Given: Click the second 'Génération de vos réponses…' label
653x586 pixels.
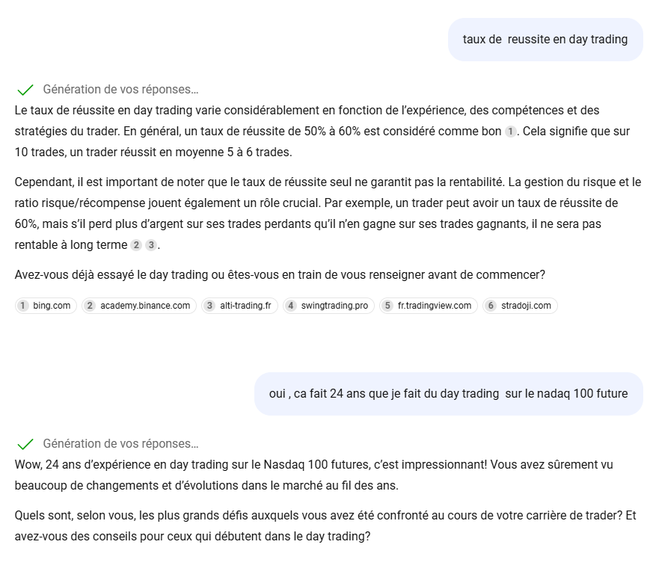Looking at the screenshot, I should point(120,444).
